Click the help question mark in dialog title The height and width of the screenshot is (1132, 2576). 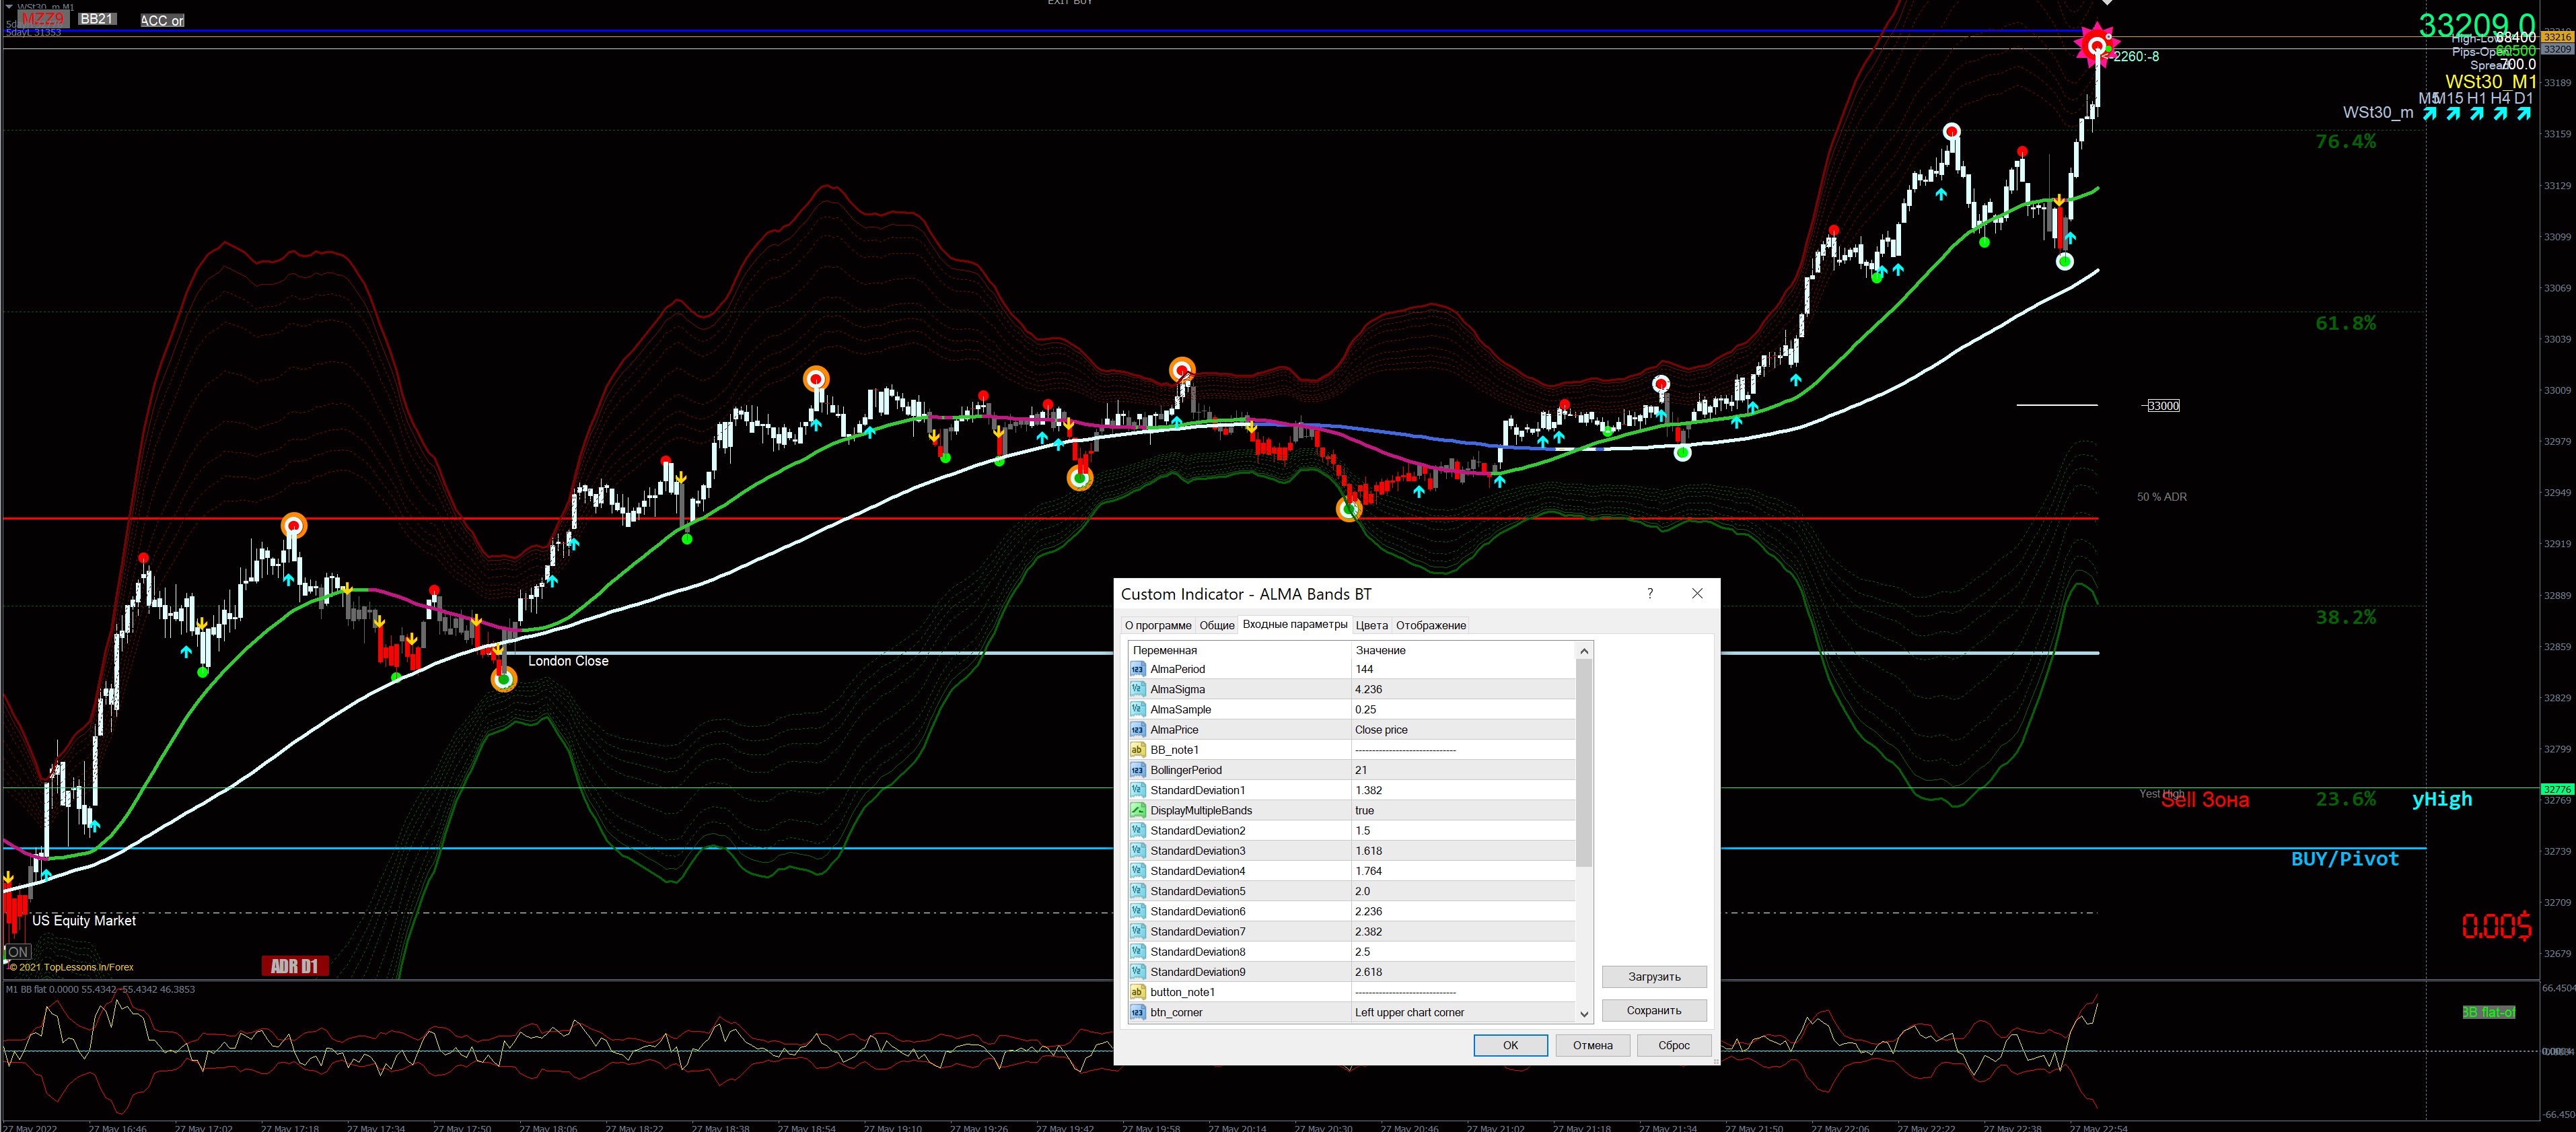tap(1650, 593)
